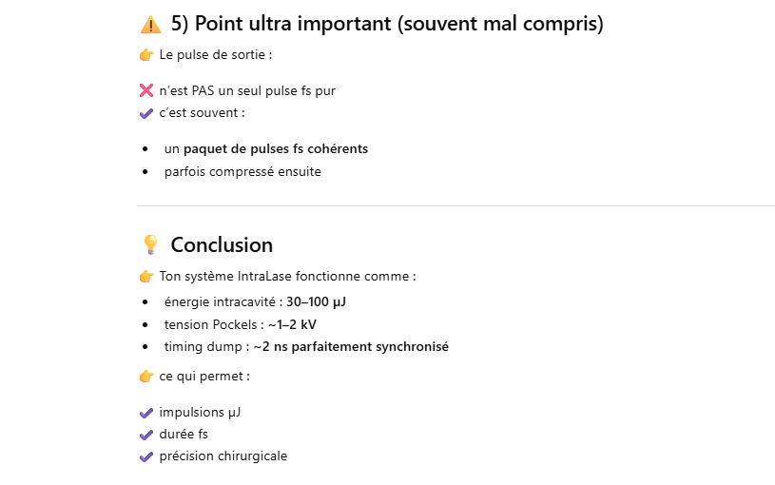Click pointing hand before 'Ton système IntraLase'
This screenshot has height=485, width=775.
146,277
